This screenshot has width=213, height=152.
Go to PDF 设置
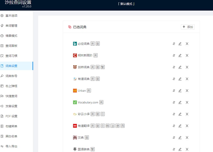pyautogui.click(x=16, y=116)
